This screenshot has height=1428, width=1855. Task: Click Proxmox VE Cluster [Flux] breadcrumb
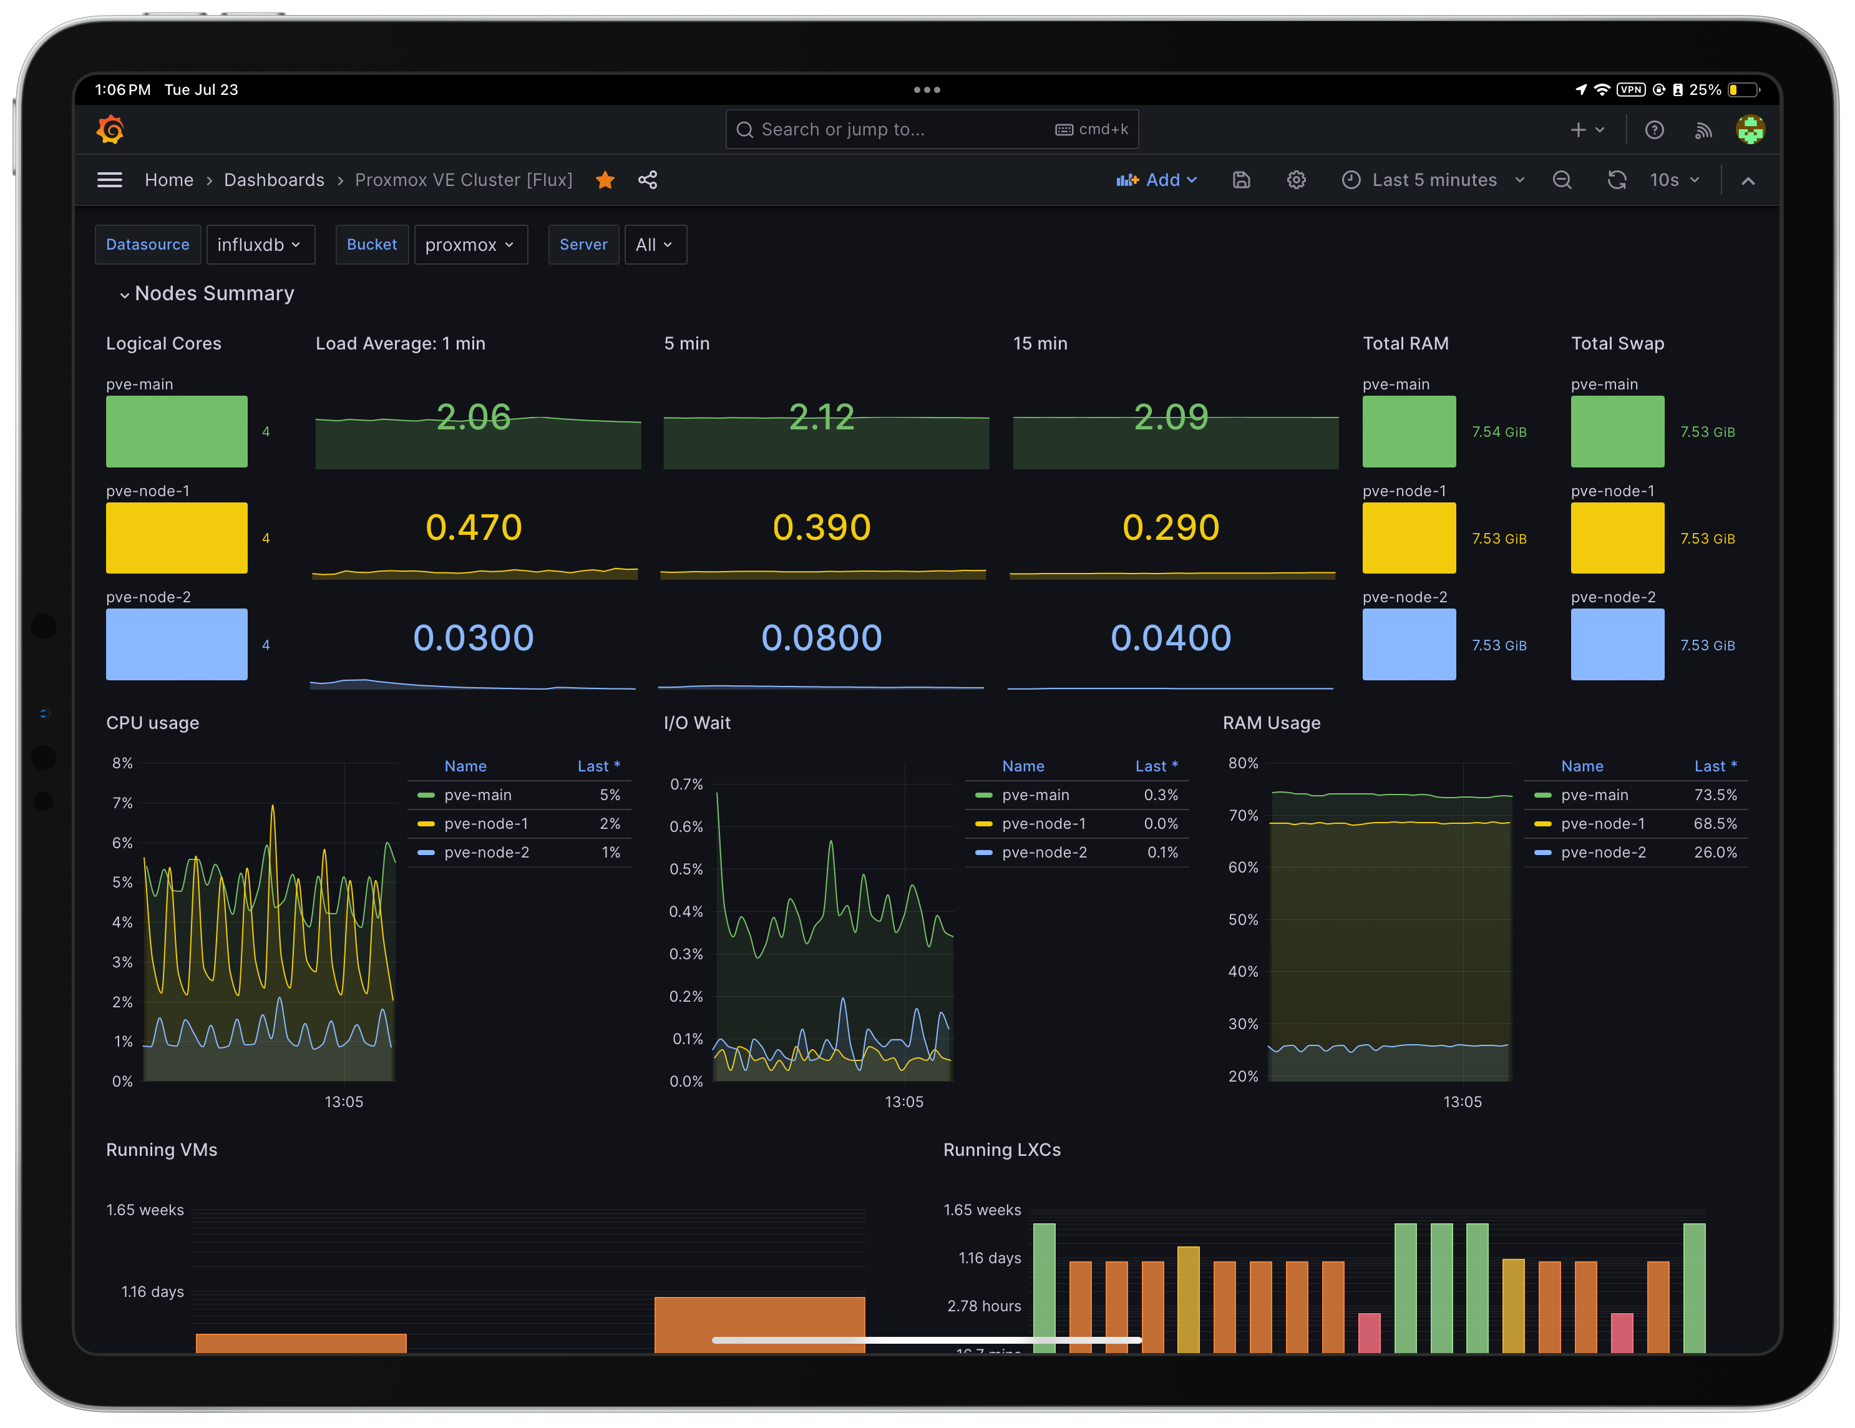[x=463, y=180]
